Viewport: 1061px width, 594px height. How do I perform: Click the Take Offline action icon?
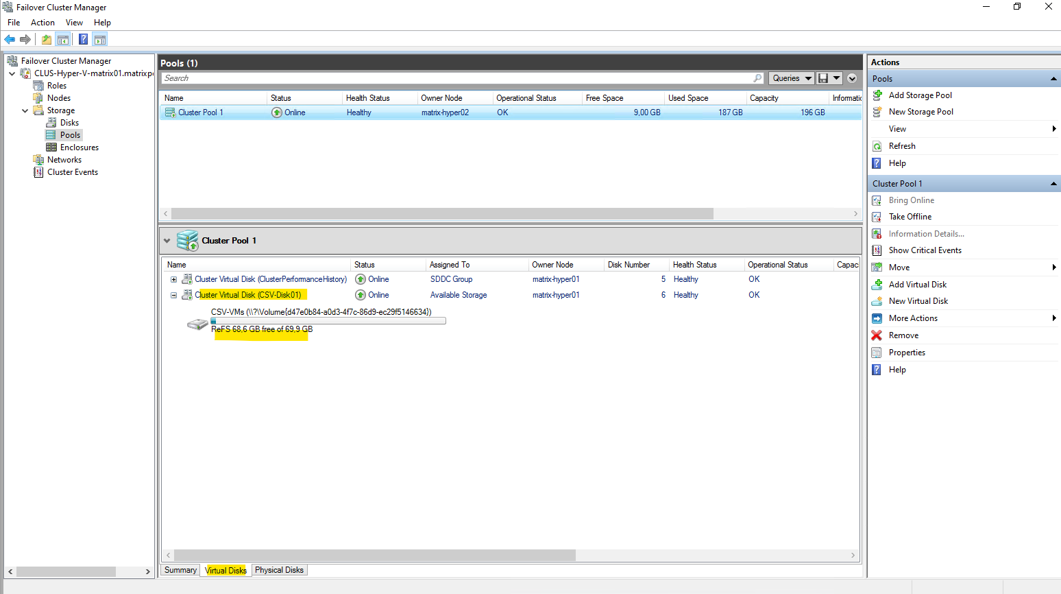point(877,217)
